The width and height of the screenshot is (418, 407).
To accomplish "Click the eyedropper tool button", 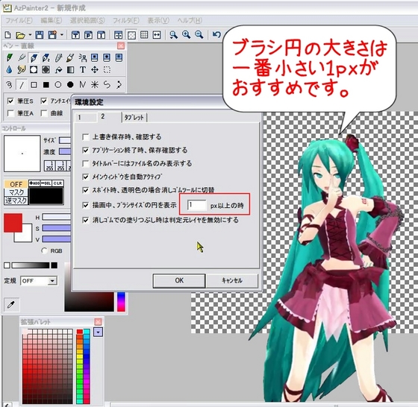I will (12, 305).
